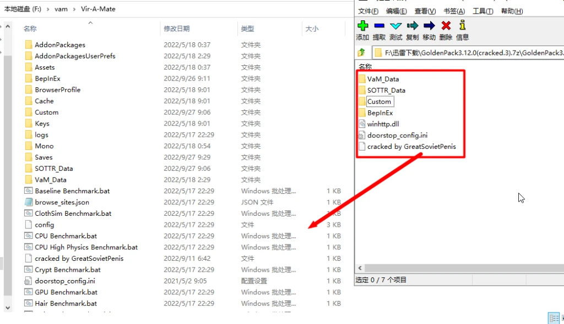The width and height of the screenshot is (564, 324).
Task: Select the Custom folder inside the archive
Action: [379, 101]
